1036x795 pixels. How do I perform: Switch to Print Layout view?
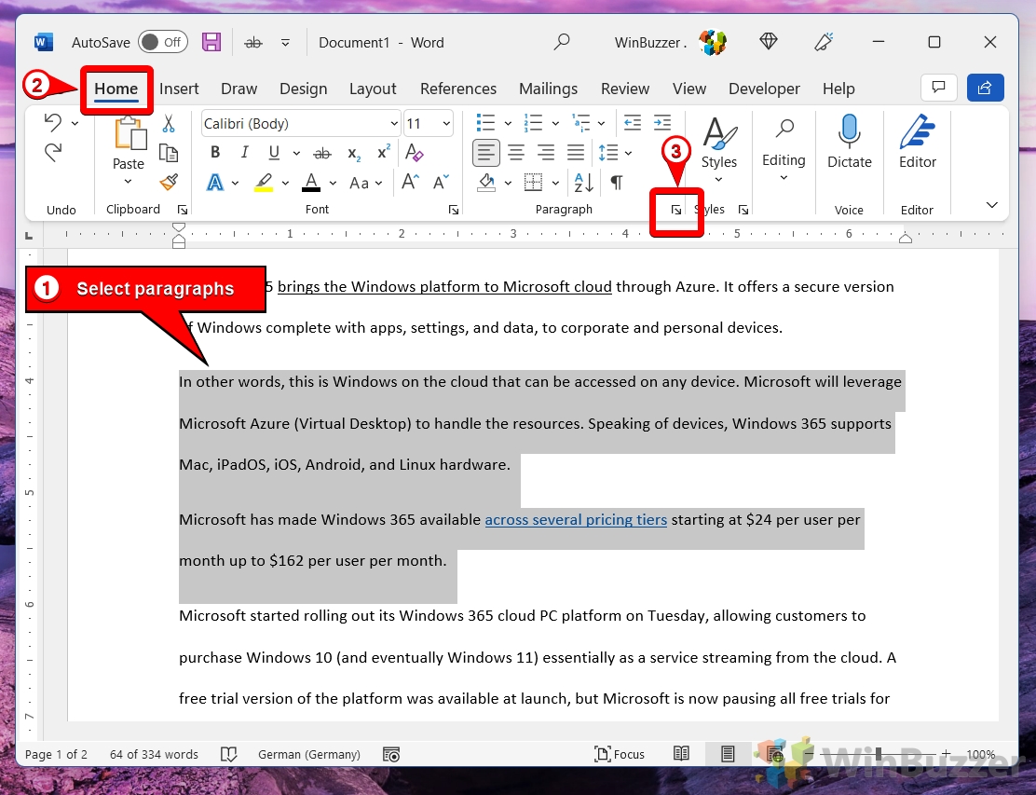(728, 753)
